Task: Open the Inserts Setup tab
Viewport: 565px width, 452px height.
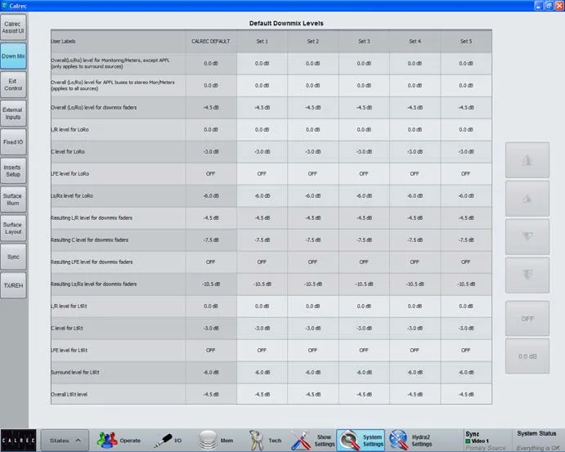Action: click(x=13, y=171)
